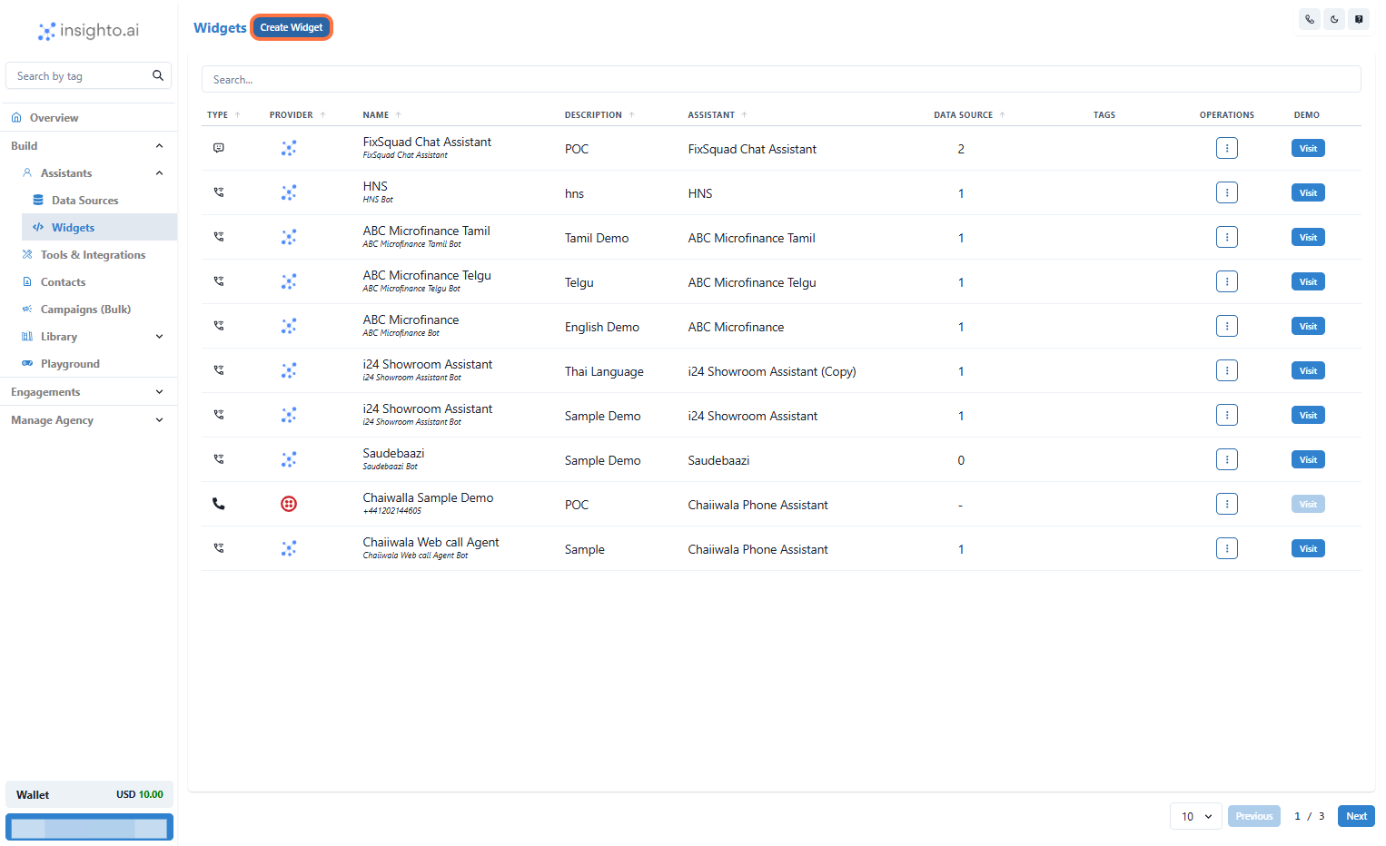Click the Create Widget button

(x=292, y=27)
